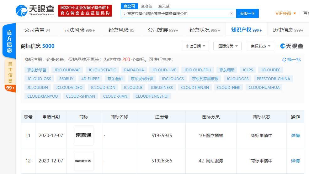Select the JCLOUD-OSS trademark tag
The height and width of the screenshot is (174, 309).
coord(39,79)
